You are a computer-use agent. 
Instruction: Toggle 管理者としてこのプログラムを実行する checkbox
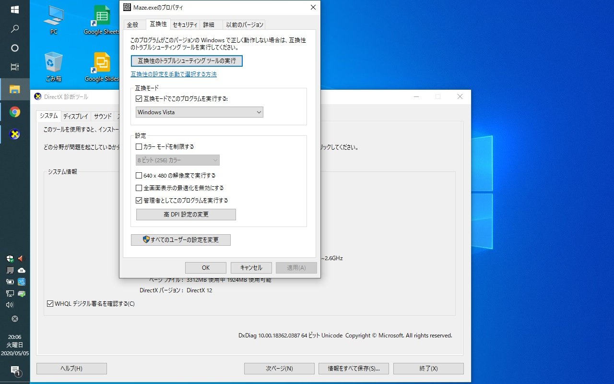point(139,201)
